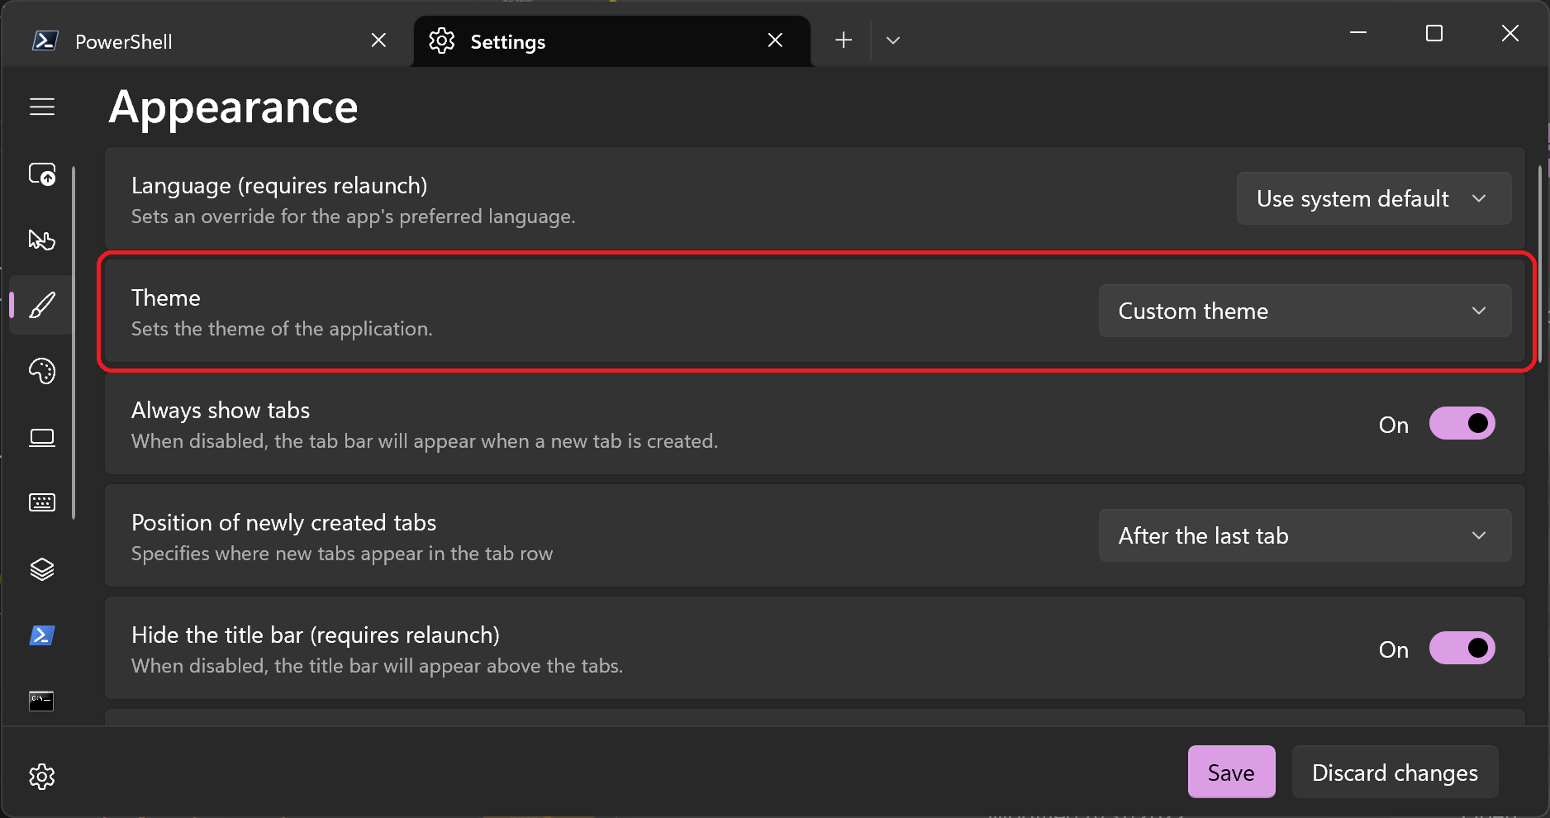The width and height of the screenshot is (1550, 818).
Task: Save the settings changes
Action: (1231, 772)
